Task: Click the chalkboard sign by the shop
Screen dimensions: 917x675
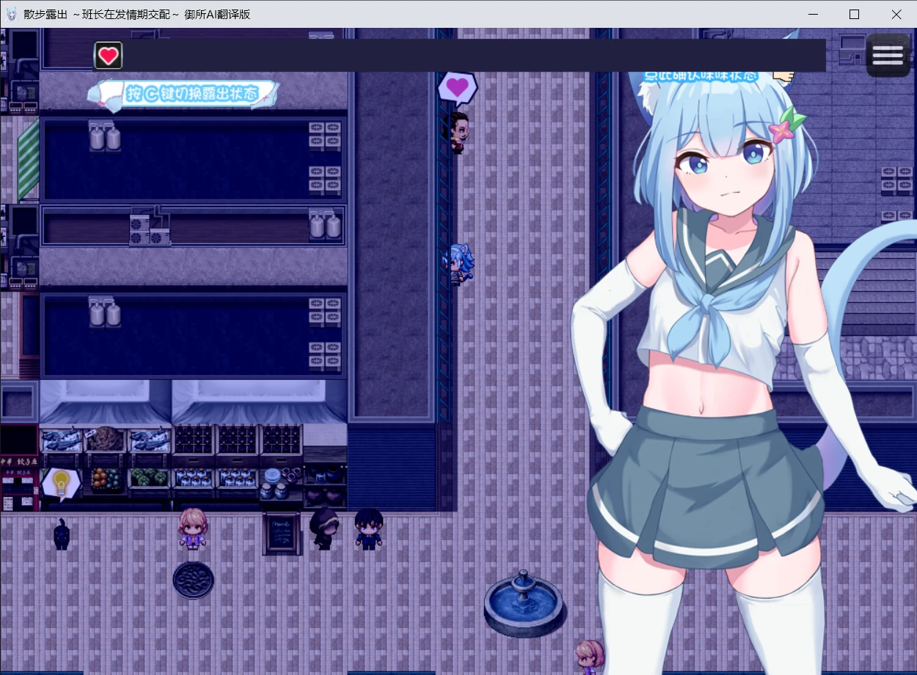Action: pyautogui.click(x=281, y=534)
